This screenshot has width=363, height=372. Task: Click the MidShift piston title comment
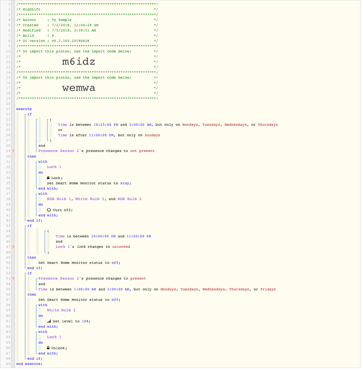tap(31, 10)
